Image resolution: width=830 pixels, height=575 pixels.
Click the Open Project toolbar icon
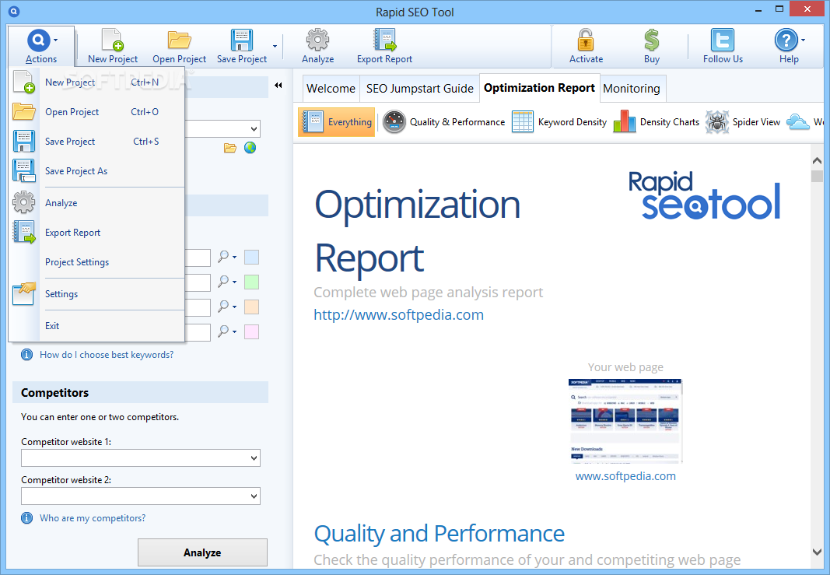tap(179, 40)
